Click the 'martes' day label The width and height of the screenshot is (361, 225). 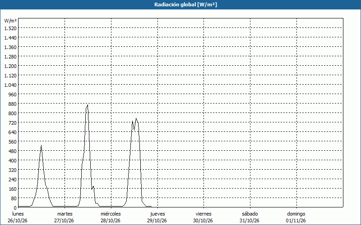[x=65, y=214]
